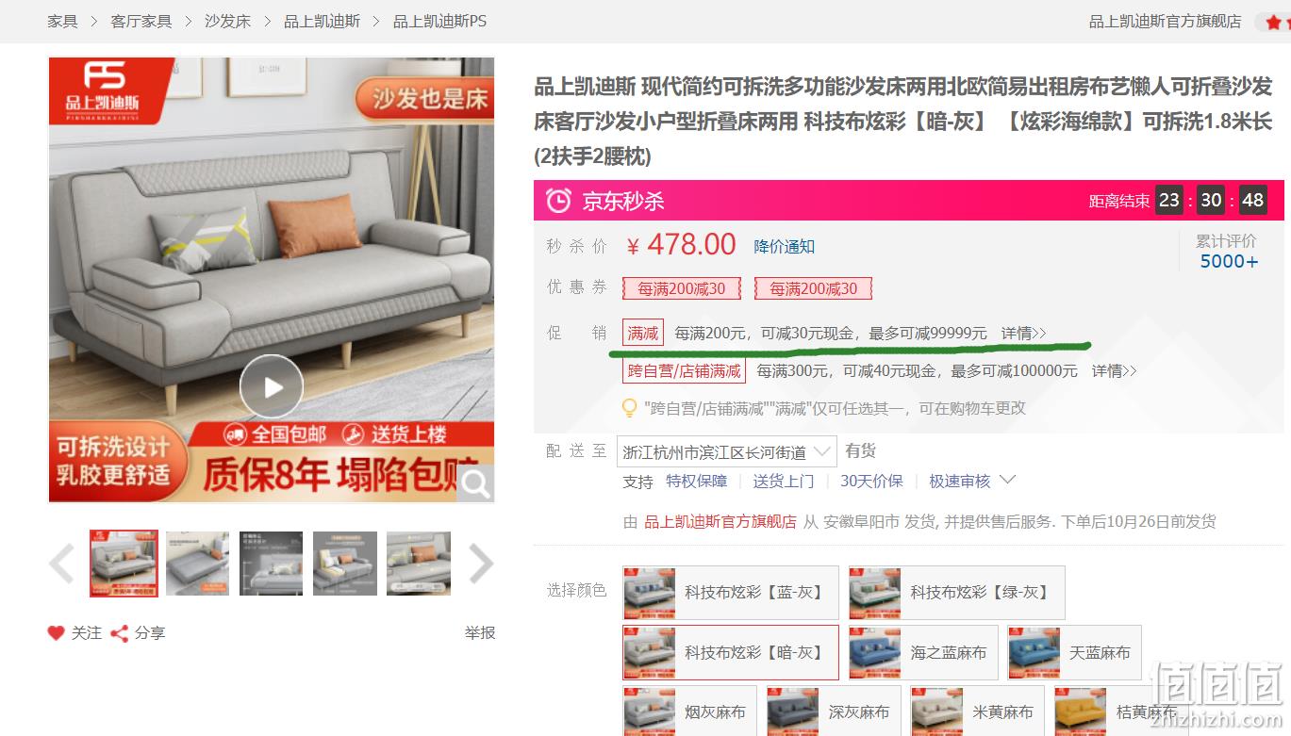
Task: Select color 科技布炫彩【蓝-灰】
Action: 725,593
